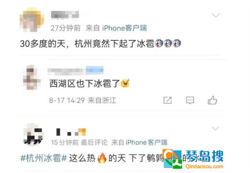Screen dimensions: 250x173
Task: Open the first poster's blurred username
Action: 65,15
